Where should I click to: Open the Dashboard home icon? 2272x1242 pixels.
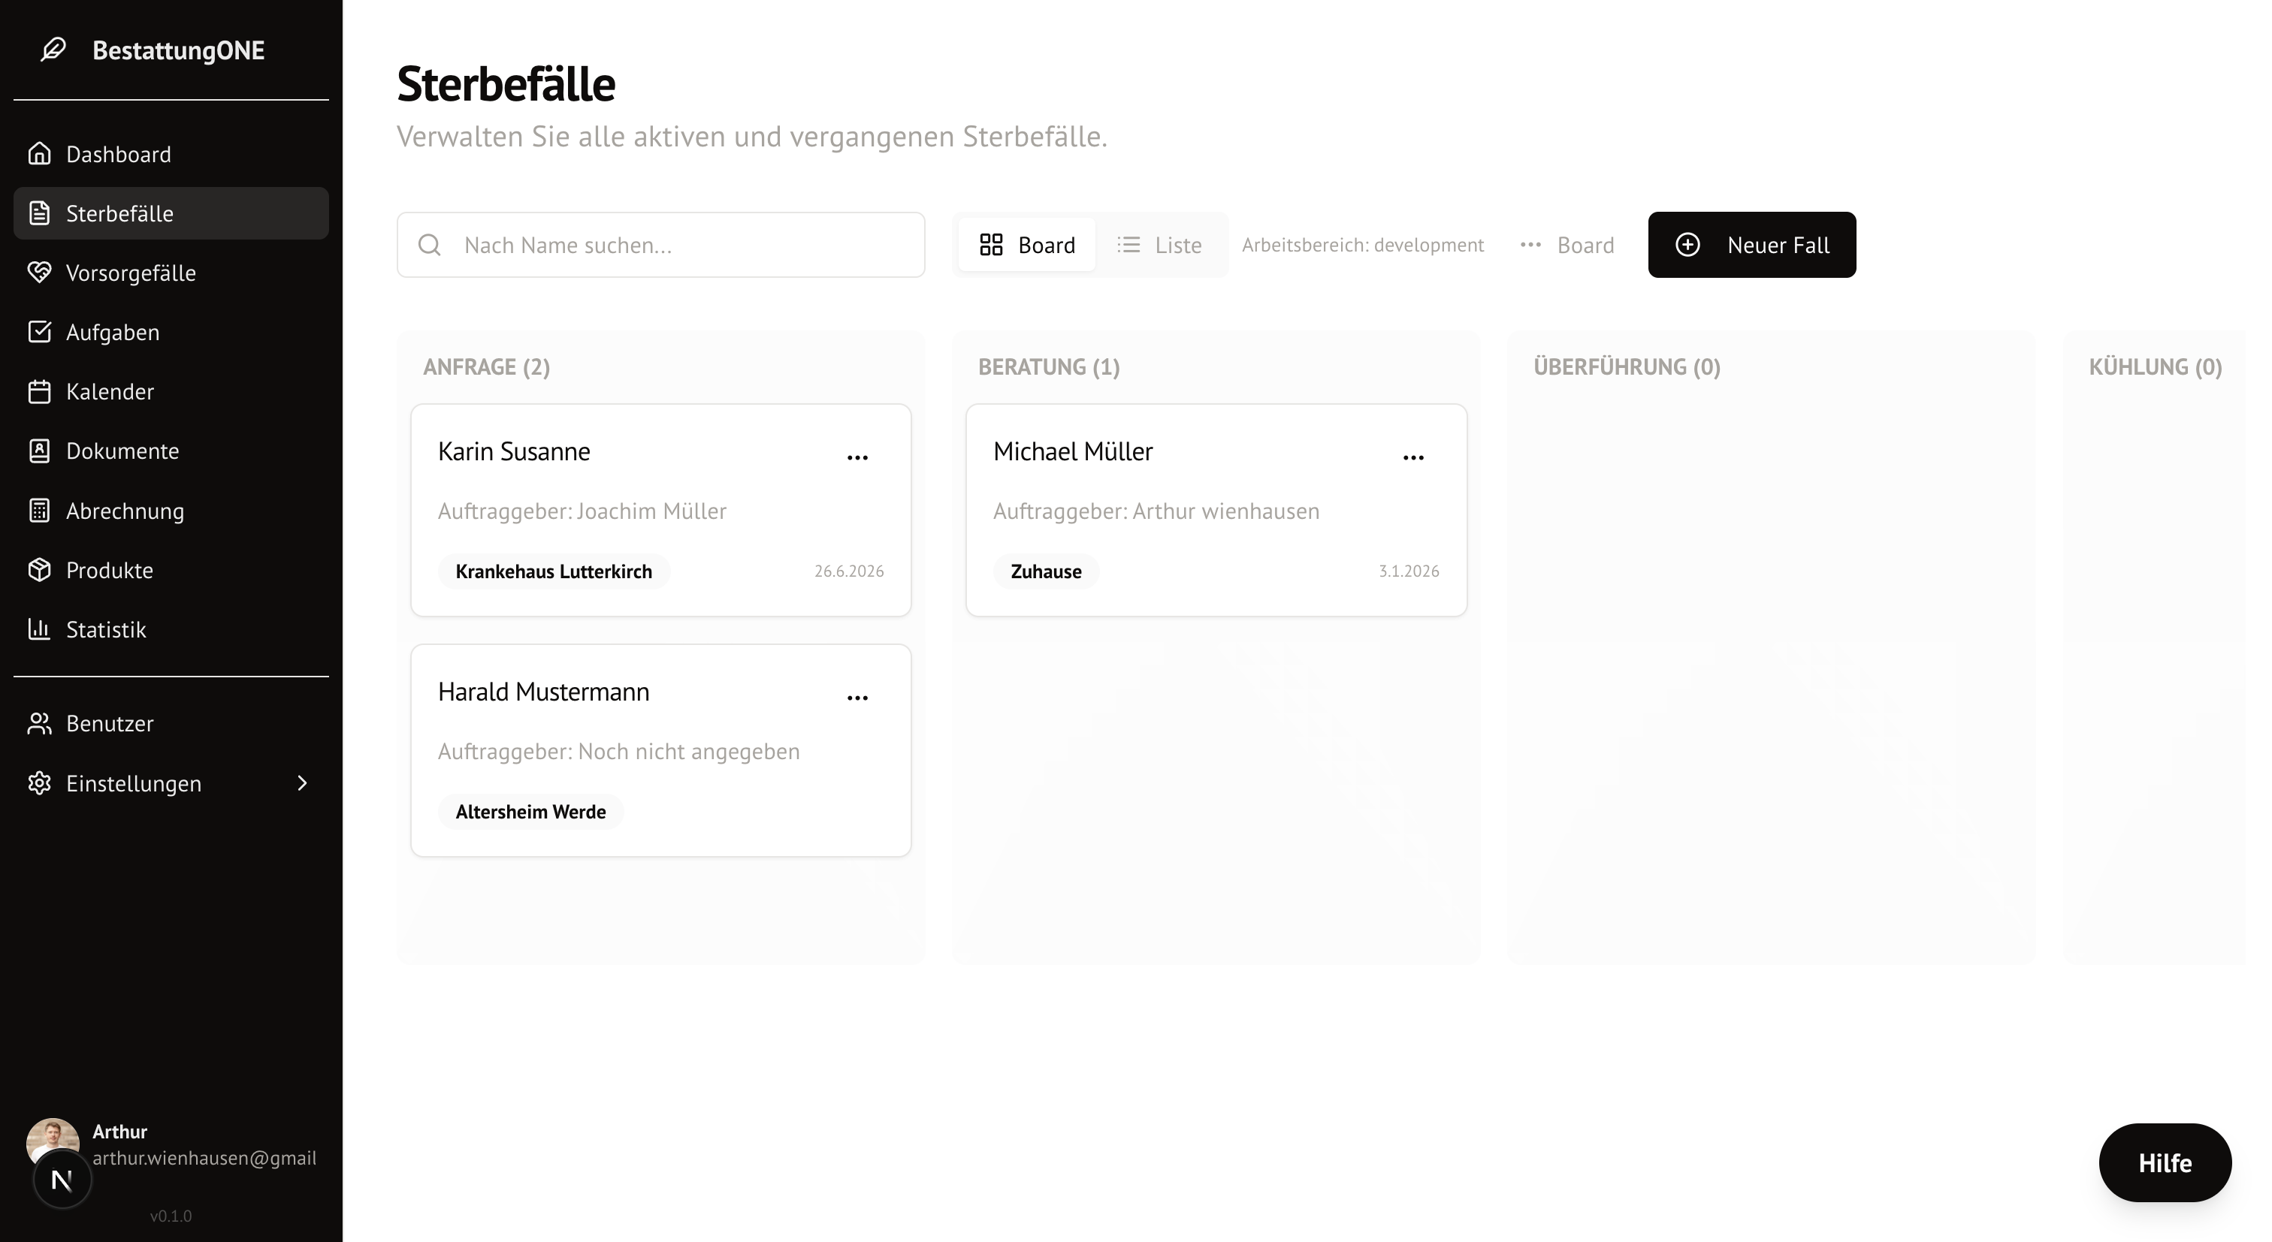(x=39, y=153)
